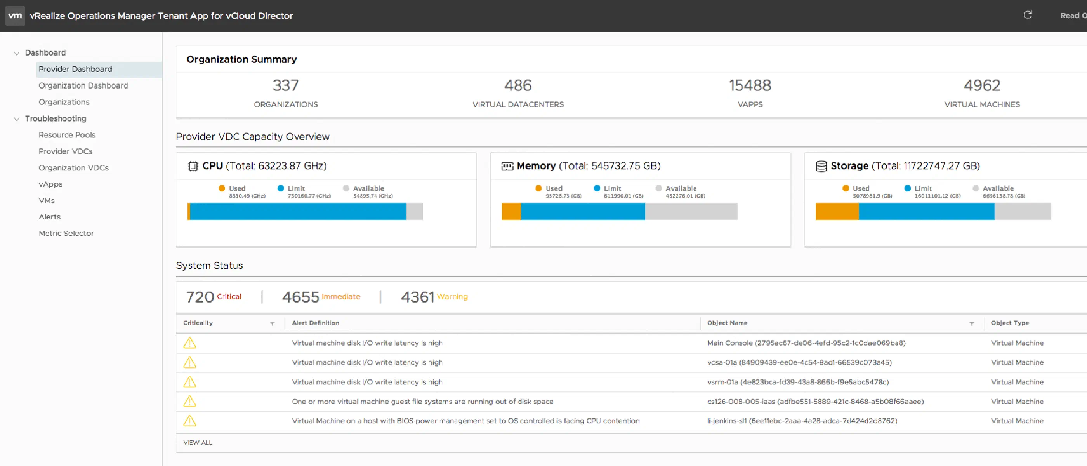Click the 4655 Immediate alerts count
Viewport: 1087px width, 466px height.
pyautogui.click(x=300, y=297)
